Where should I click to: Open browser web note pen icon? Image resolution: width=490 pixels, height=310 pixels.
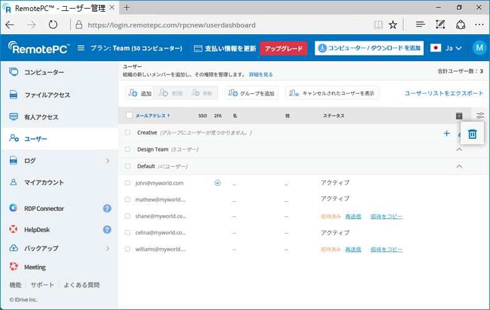[440, 24]
